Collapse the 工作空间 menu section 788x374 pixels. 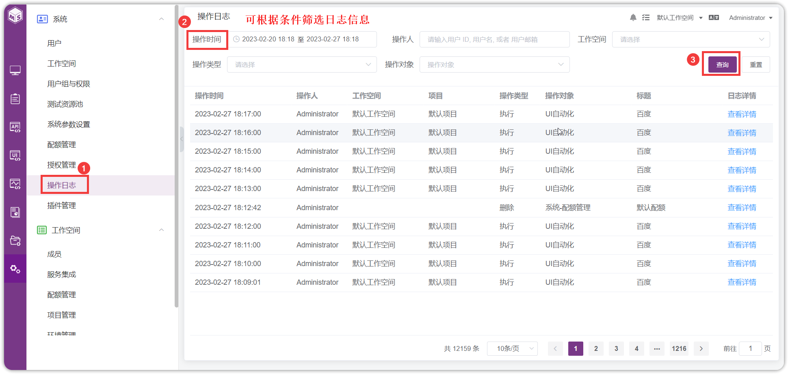[162, 230]
